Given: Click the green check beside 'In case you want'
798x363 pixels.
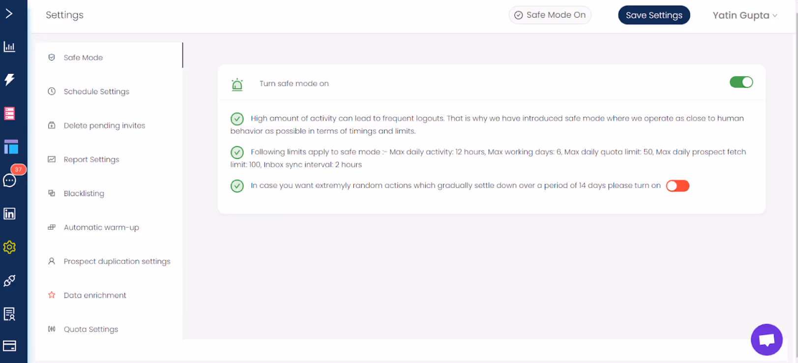Looking at the screenshot, I should point(237,186).
